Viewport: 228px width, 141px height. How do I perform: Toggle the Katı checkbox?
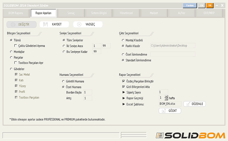point(16,80)
